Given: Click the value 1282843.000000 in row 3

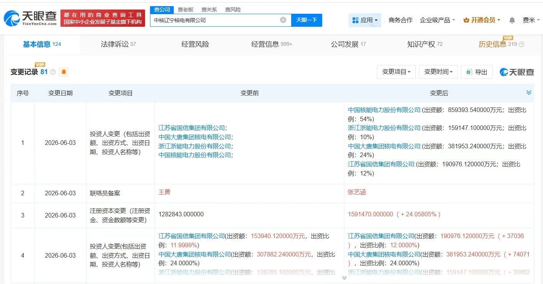Looking at the screenshot, I should pyautogui.click(x=181, y=214).
